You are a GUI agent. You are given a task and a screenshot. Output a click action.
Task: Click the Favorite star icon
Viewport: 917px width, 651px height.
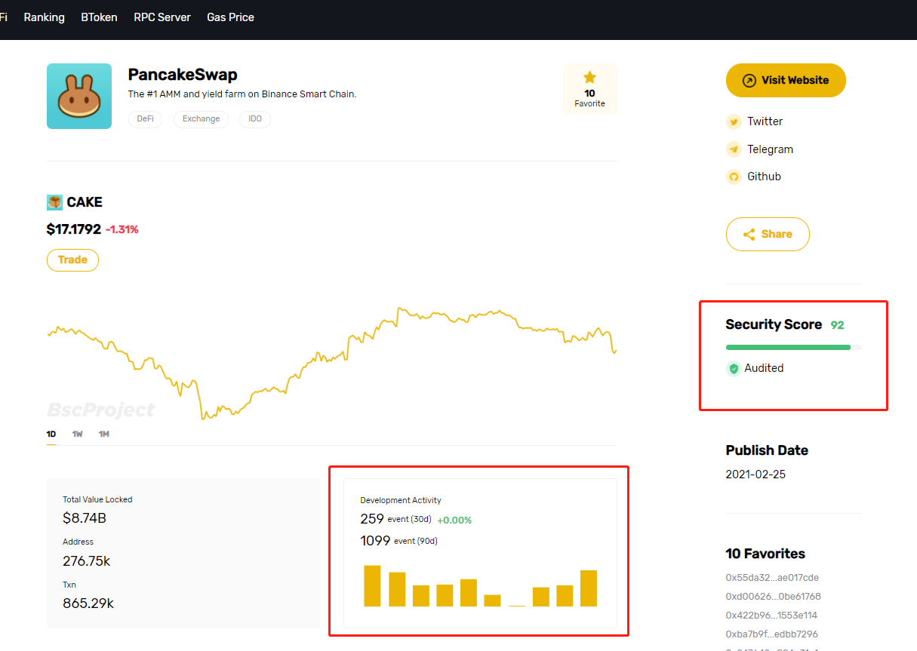click(589, 78)
